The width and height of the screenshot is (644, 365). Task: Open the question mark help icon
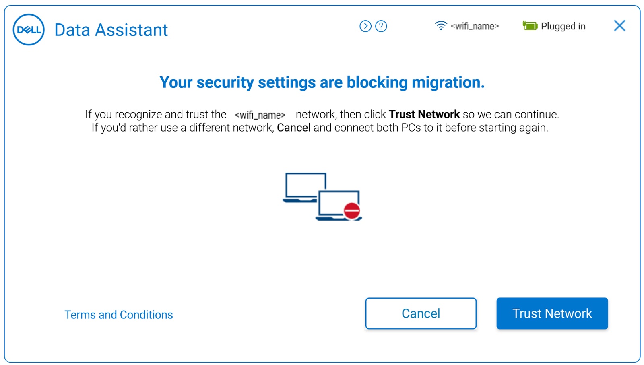pyautogui.click(x=381, y=26)
